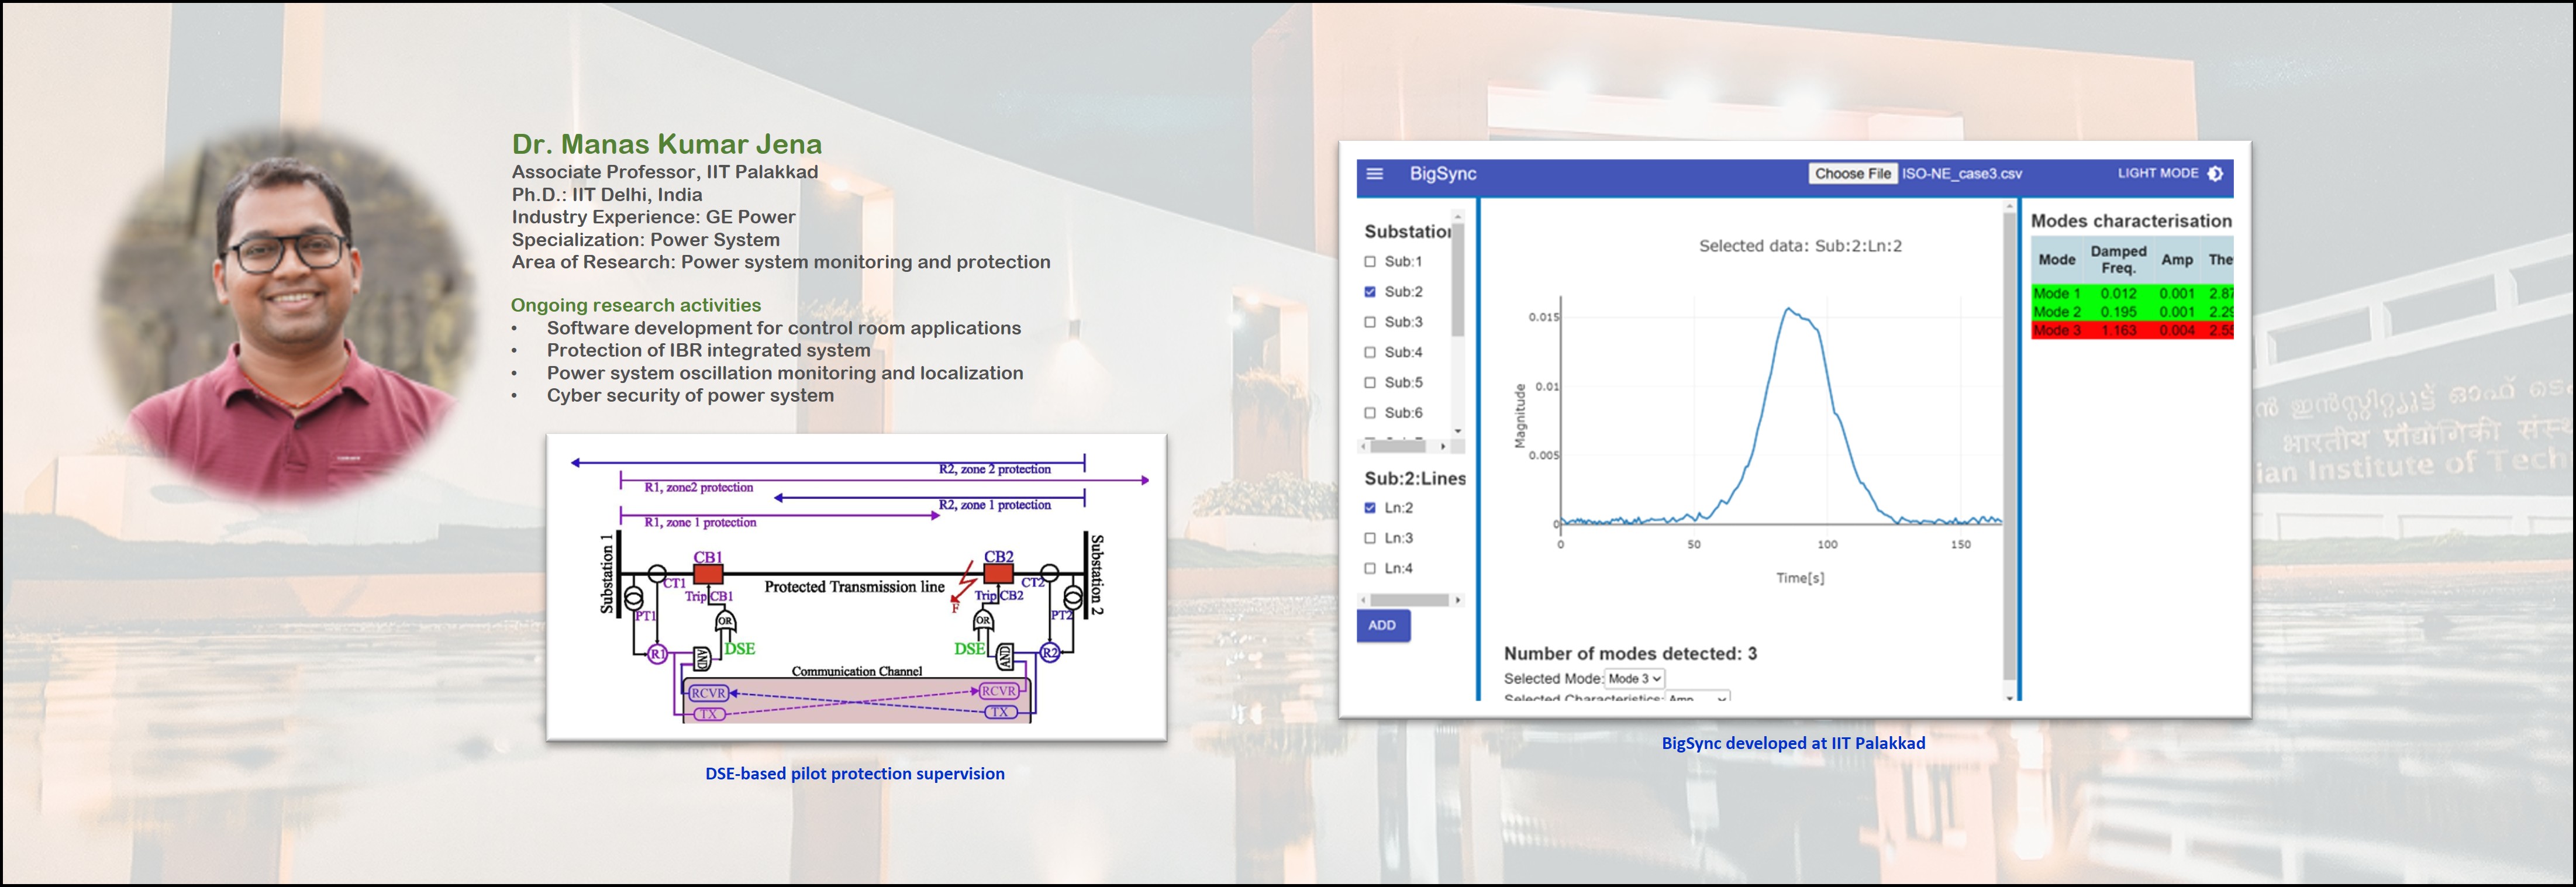This screenshot has width=2576, height=887.
Task: Click the substation list scroll down arrow
Action: pyautogui.click(x=1458, y=431)
